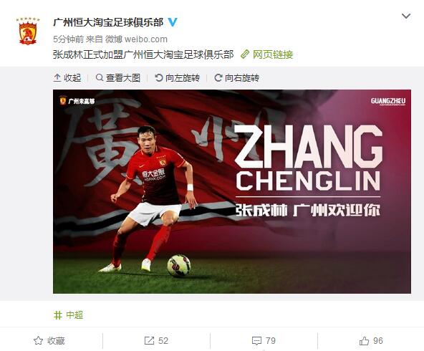This screenshot has height=351, width=424.
Task: Collapse the image with the 收起 arrow icon
Action: pos(57,78)
